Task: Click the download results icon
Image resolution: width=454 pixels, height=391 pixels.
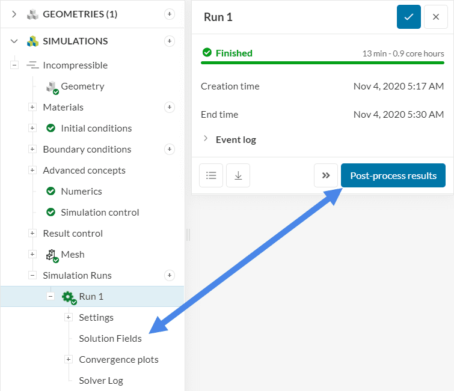Action: point(238,175)
